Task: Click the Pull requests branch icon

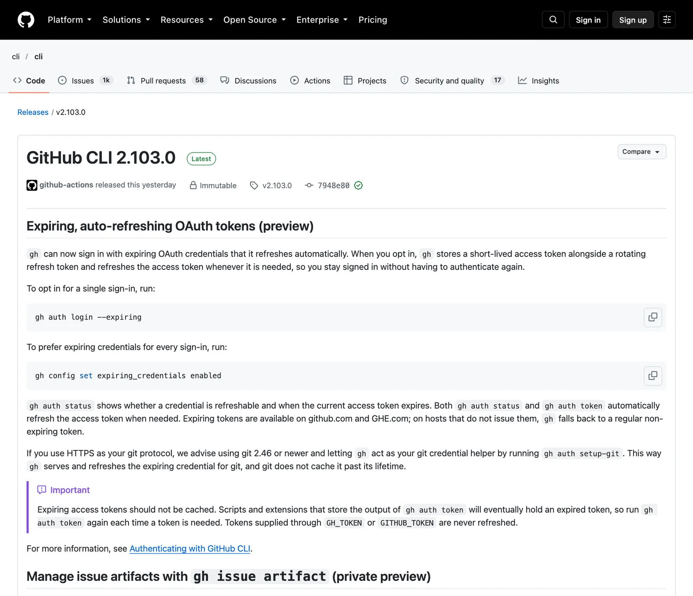Action: pos(131,81)
